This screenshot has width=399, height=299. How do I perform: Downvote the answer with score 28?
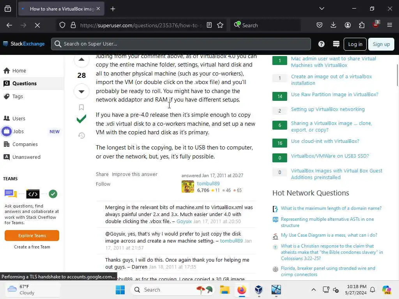pos(81,91)
